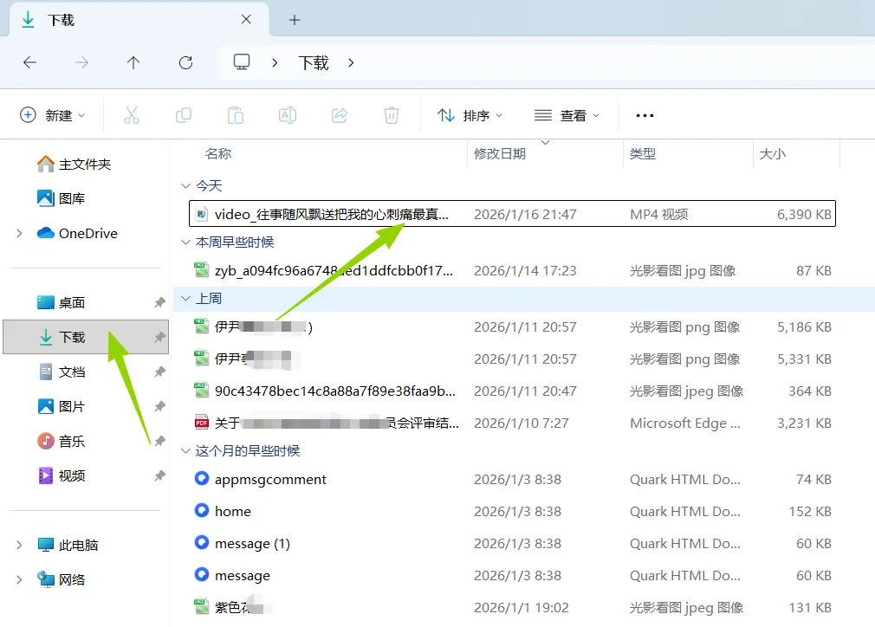Click the computer icon in address bar
Image resolution: width=875 pixels, height=627 pixels.
pyautogui.click(x=242, y=61)
